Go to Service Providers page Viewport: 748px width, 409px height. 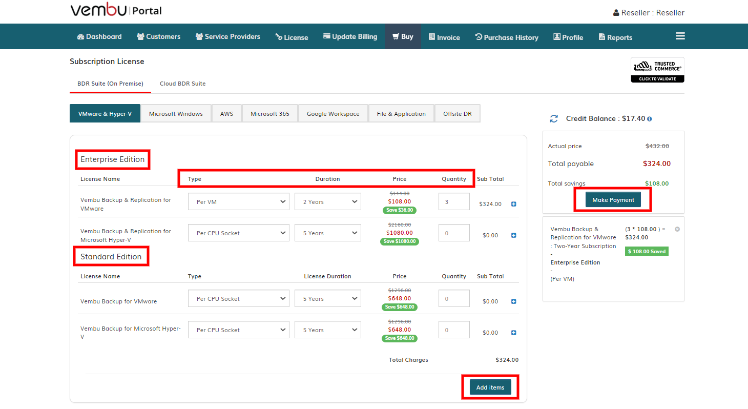pyautogui.click(x=228, y=36)
